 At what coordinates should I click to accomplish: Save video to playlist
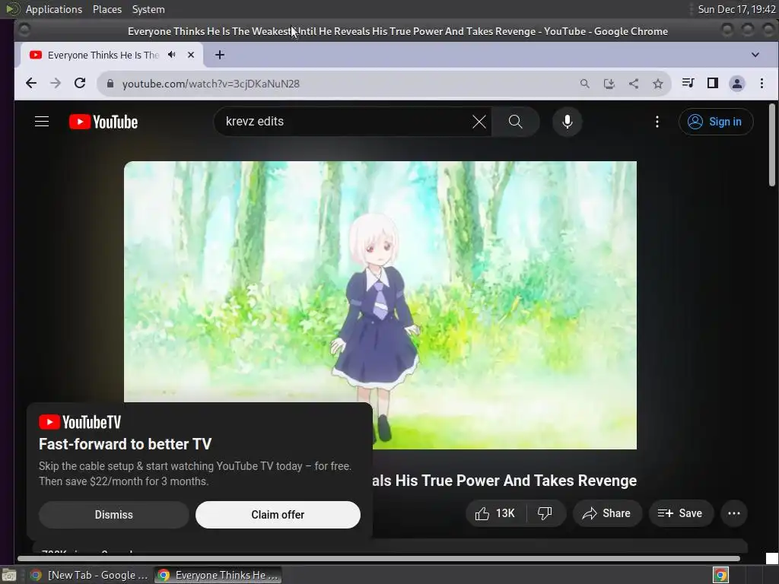pos(681,513)
